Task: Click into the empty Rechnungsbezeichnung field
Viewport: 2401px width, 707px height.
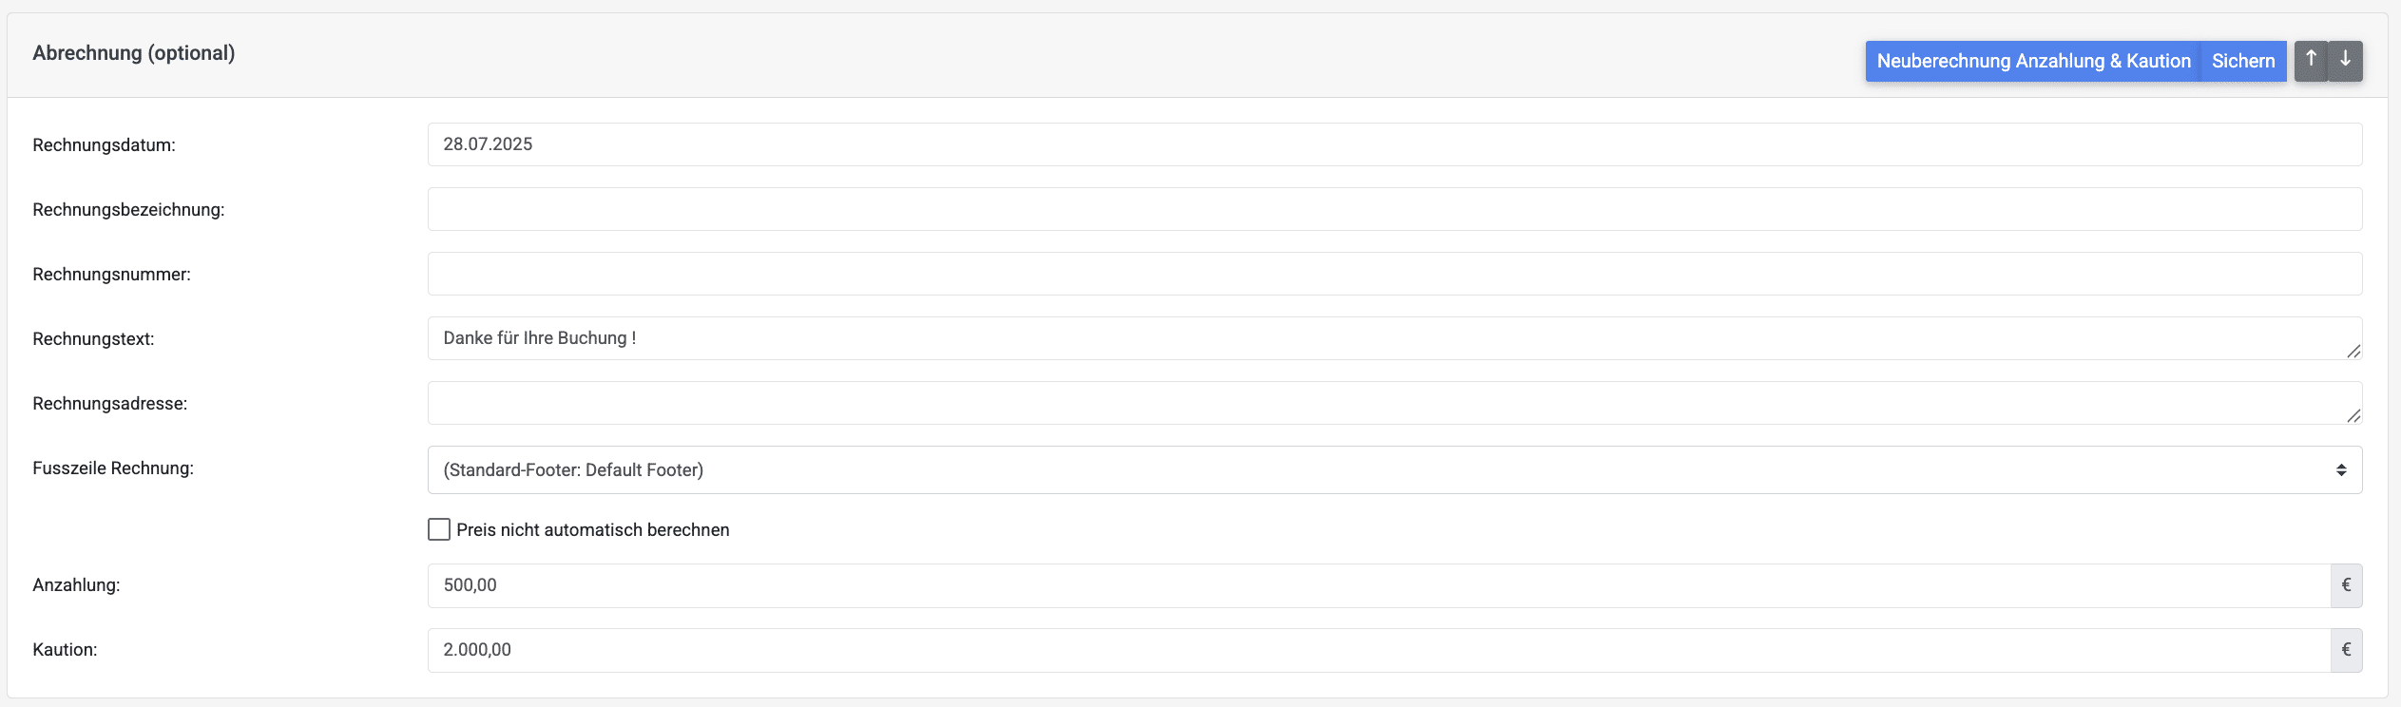Action: (1394, 209)
